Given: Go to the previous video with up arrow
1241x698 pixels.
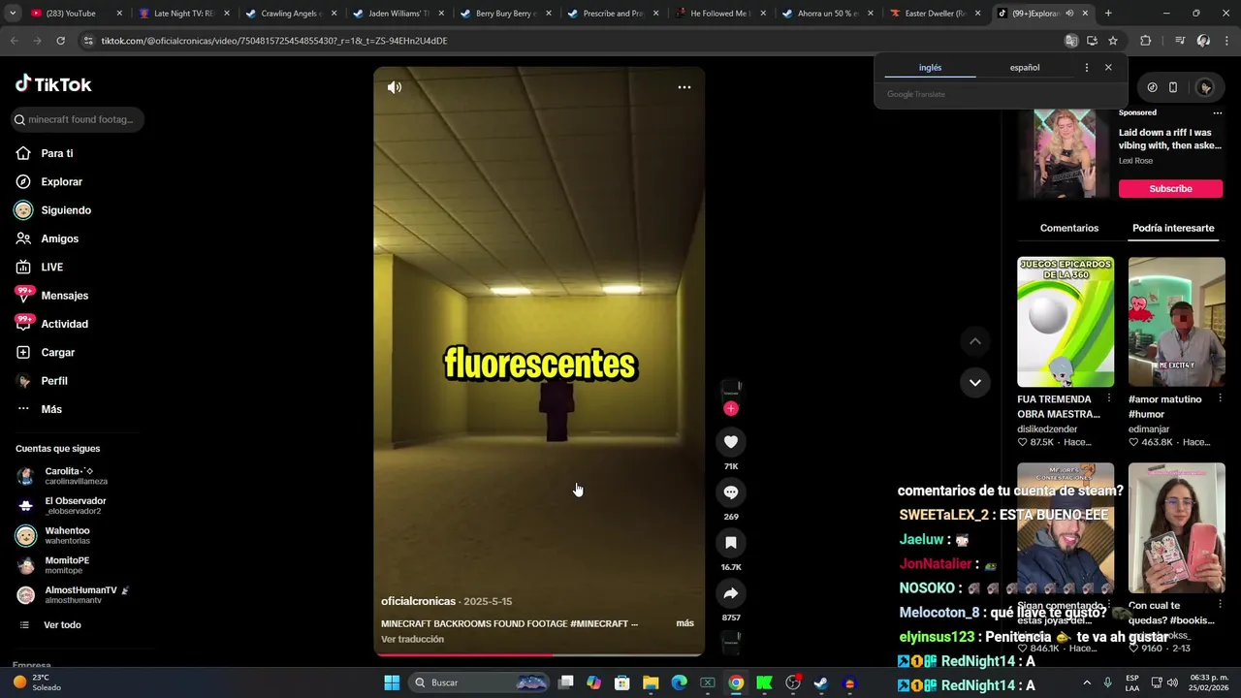Looking at the screenshot, I should (975, 341).
